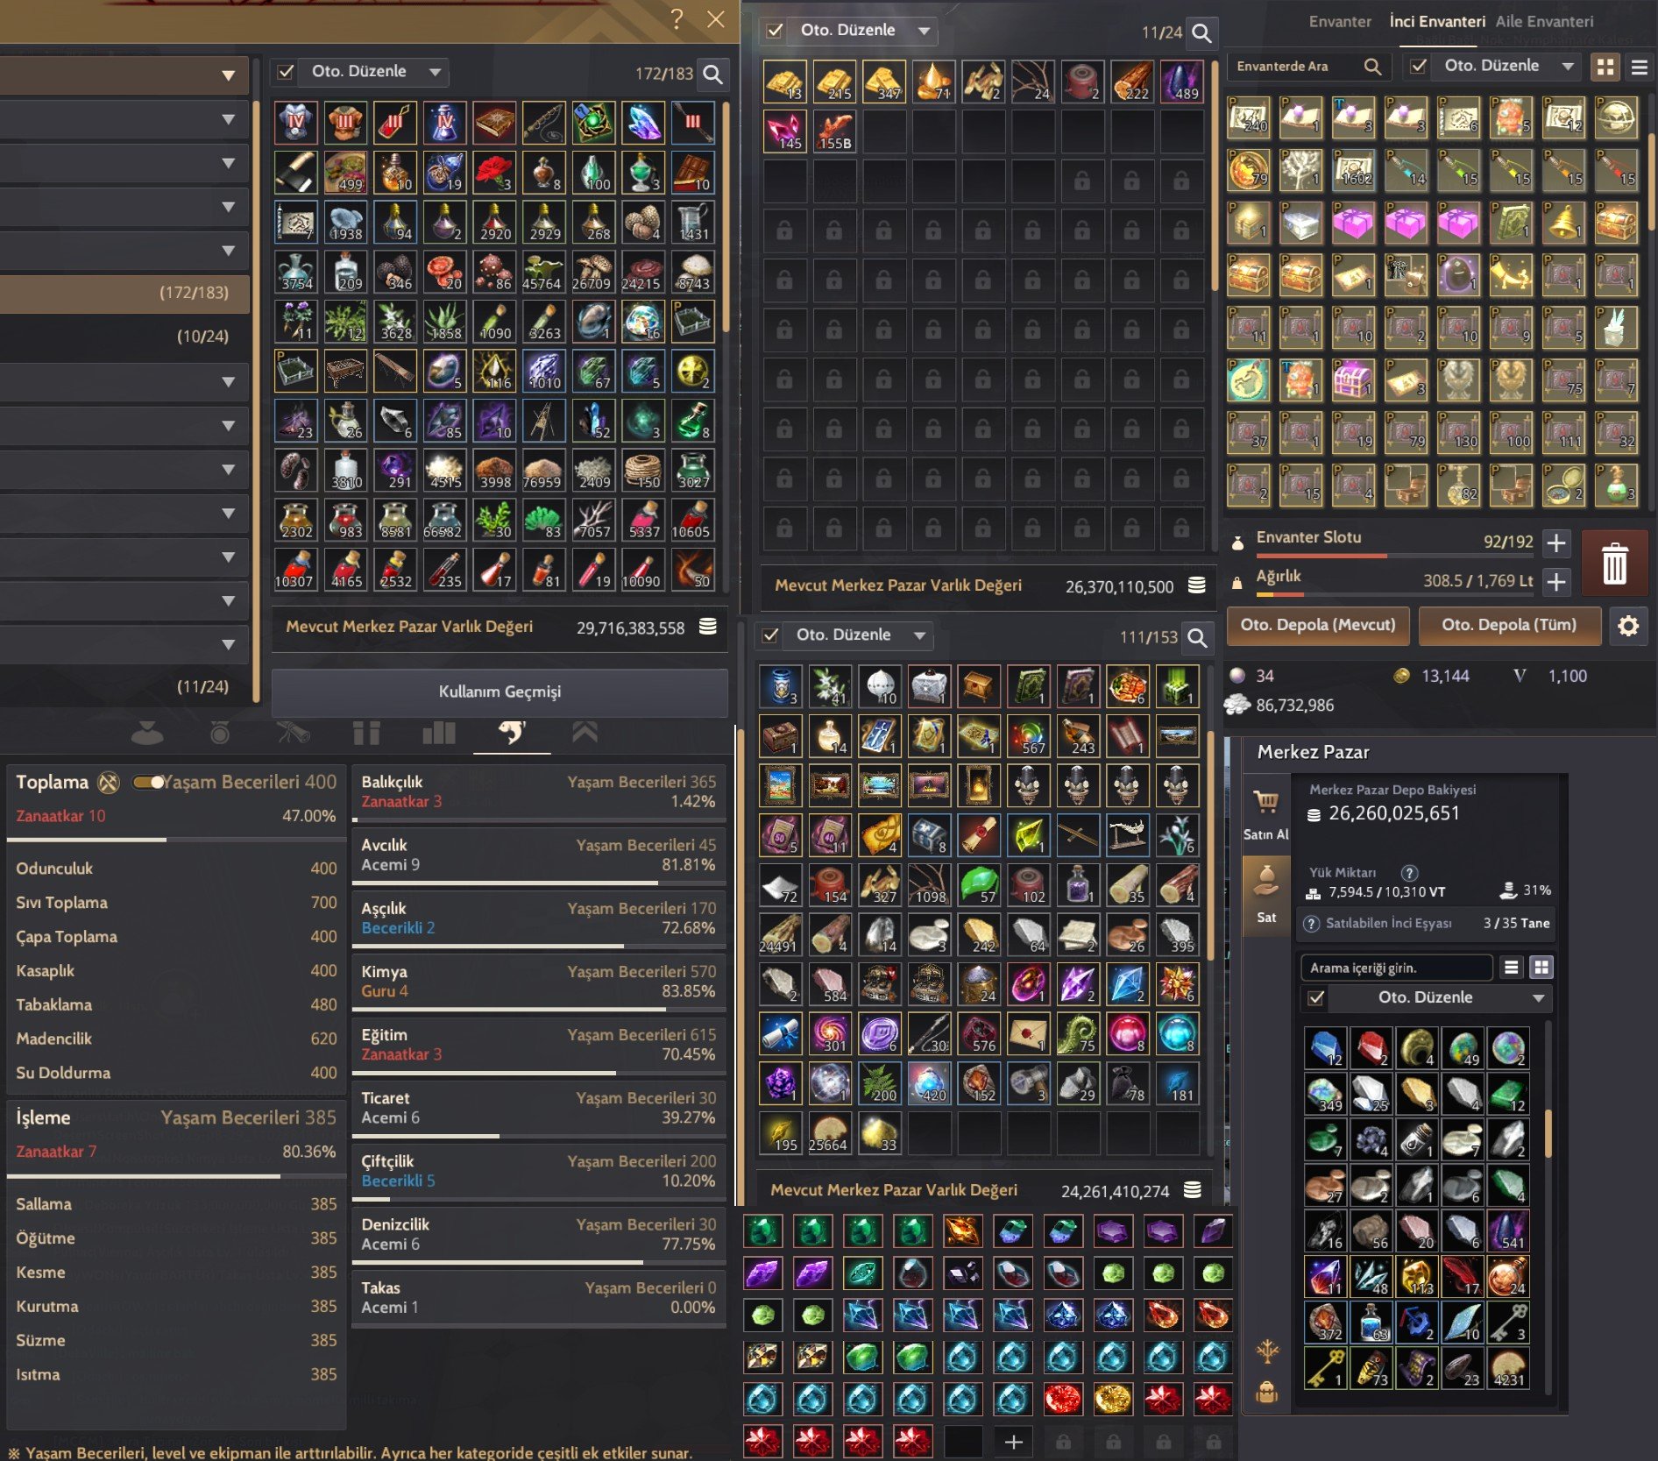This screenshot has width=1658, height=1461.
Task: Open the double chevron tab icon
Action: click(x=585, y=733)
